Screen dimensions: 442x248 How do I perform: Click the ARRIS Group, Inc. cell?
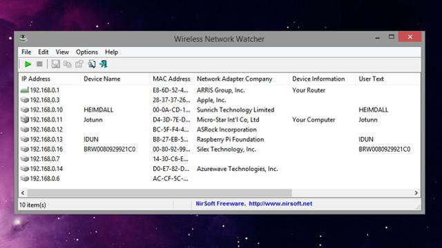point(220,90)
